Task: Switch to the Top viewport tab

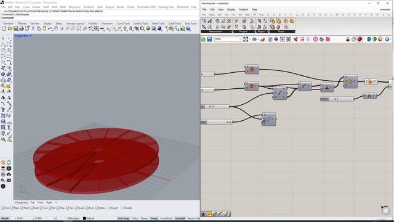Action: click(33, 202)
